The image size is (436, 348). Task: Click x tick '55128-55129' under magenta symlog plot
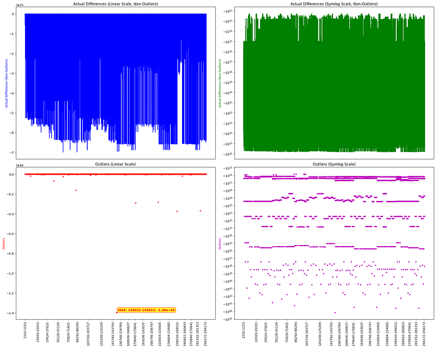(x=276, y=332)
